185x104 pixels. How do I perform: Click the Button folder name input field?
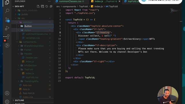click(x=39, y=26)
